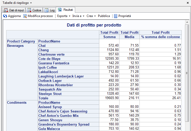Click the Cote de Blaye product row

pos(49,59)
